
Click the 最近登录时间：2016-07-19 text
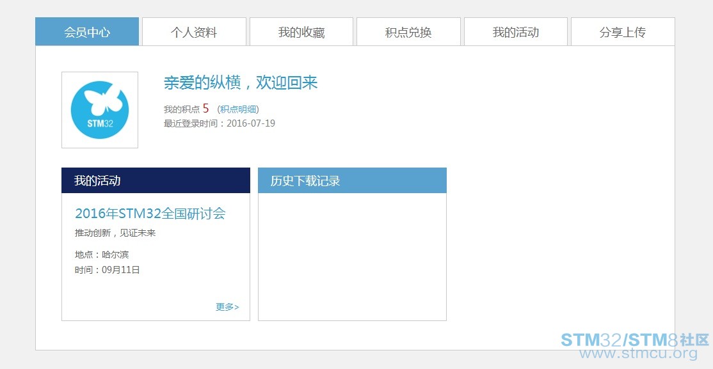tap(219, 123)
